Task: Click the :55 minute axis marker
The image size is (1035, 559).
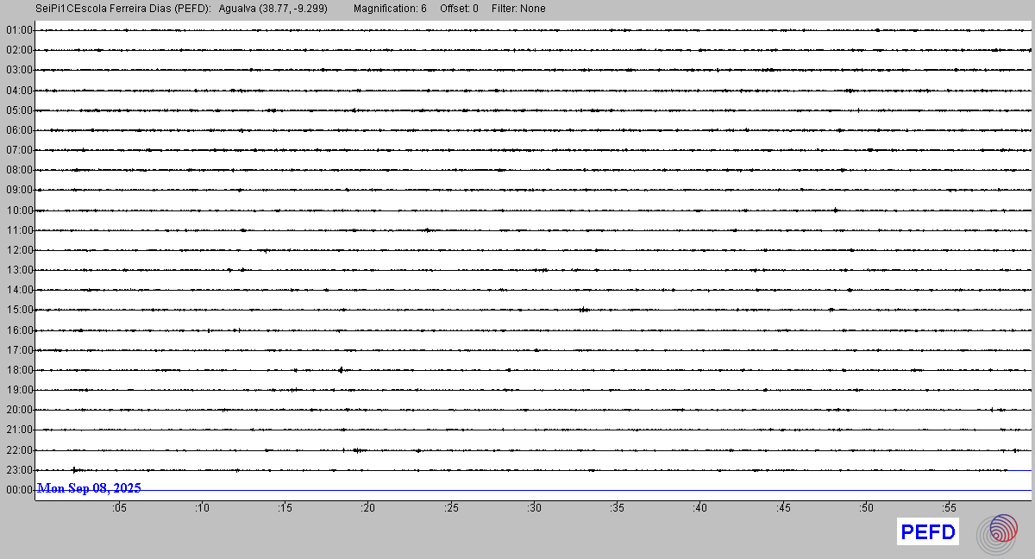Action: click(949, 508)
